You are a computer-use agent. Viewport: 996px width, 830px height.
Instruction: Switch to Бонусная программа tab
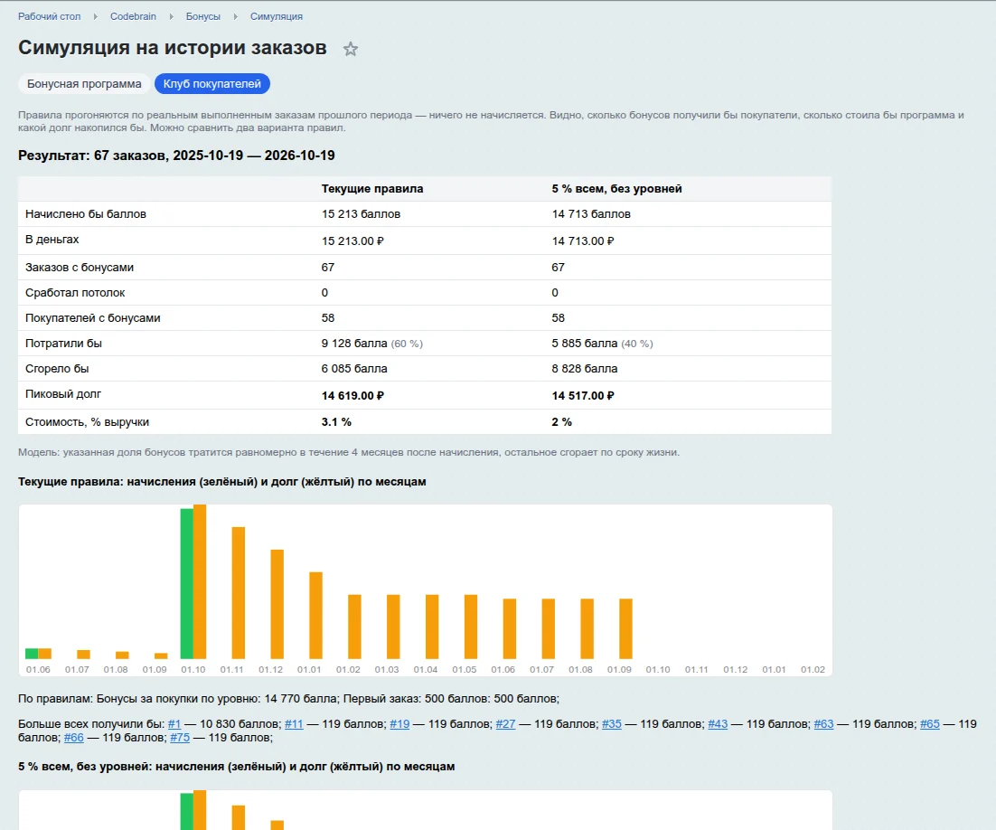point(84,84)
